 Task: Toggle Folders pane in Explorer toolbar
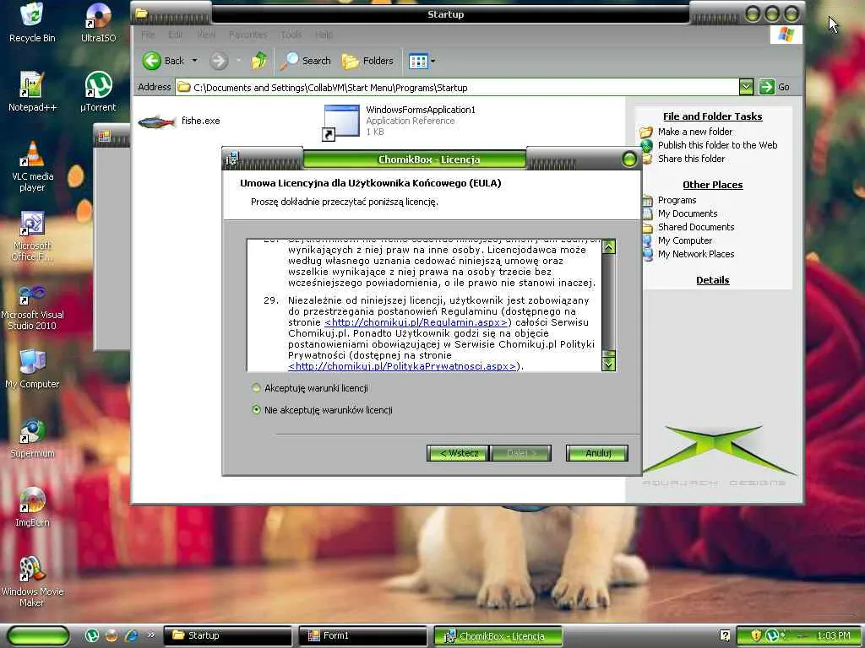tap(367, 61)
